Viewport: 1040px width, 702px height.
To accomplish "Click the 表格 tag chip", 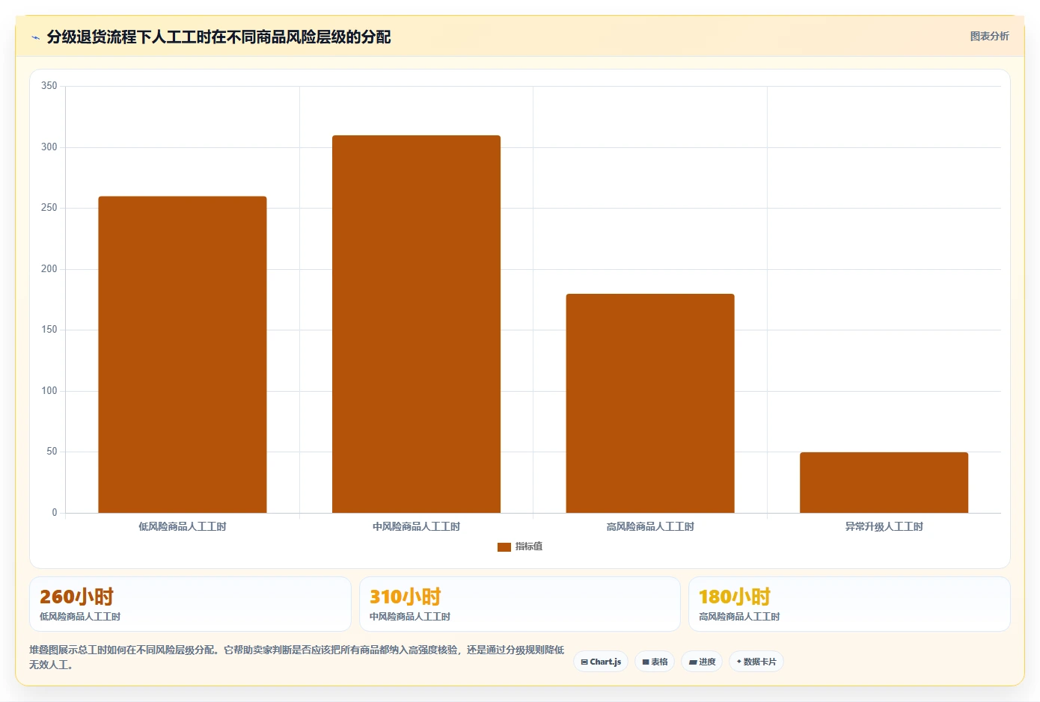I will coord(655,662).
